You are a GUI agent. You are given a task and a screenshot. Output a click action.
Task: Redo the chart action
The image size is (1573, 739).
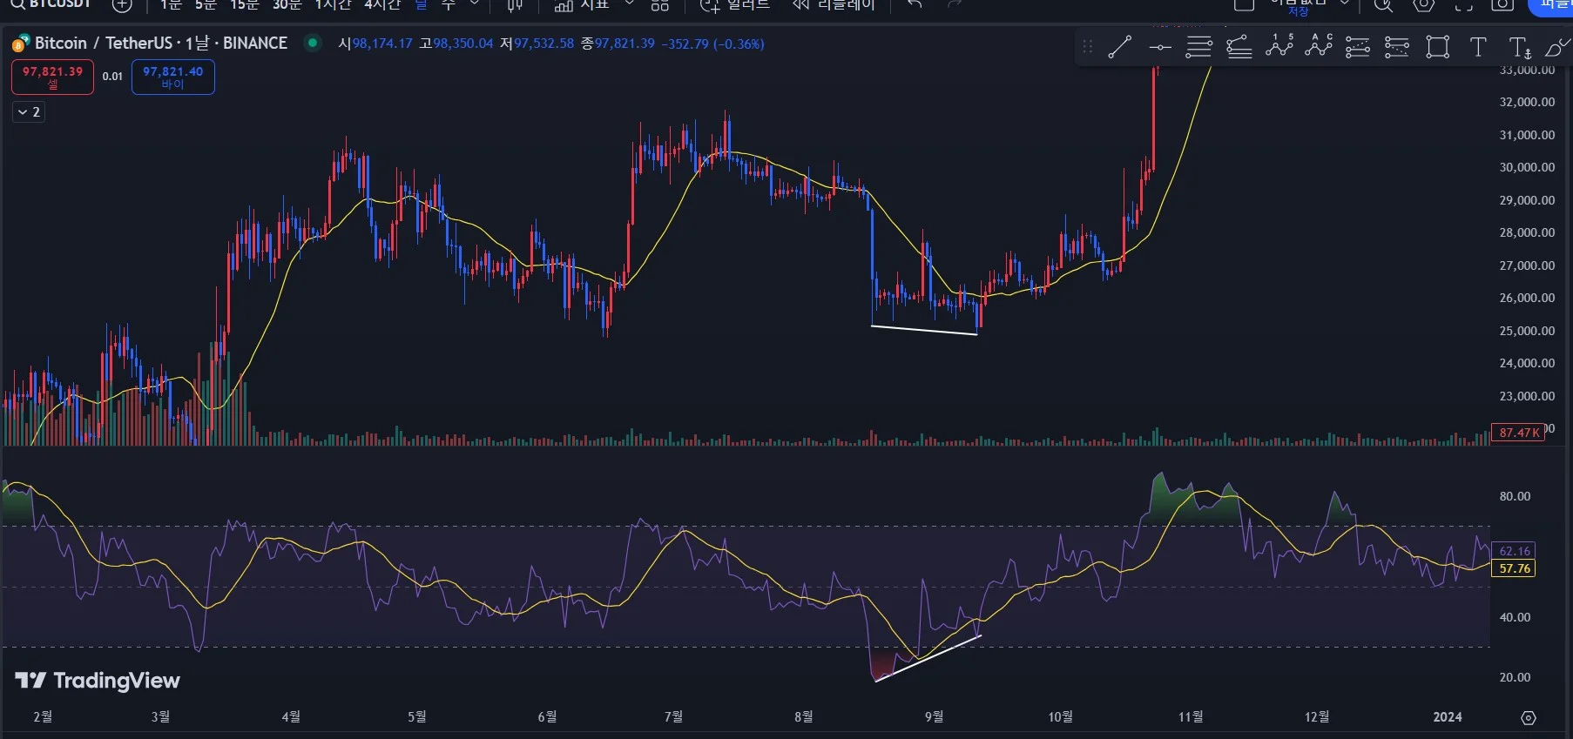point(955,5)
